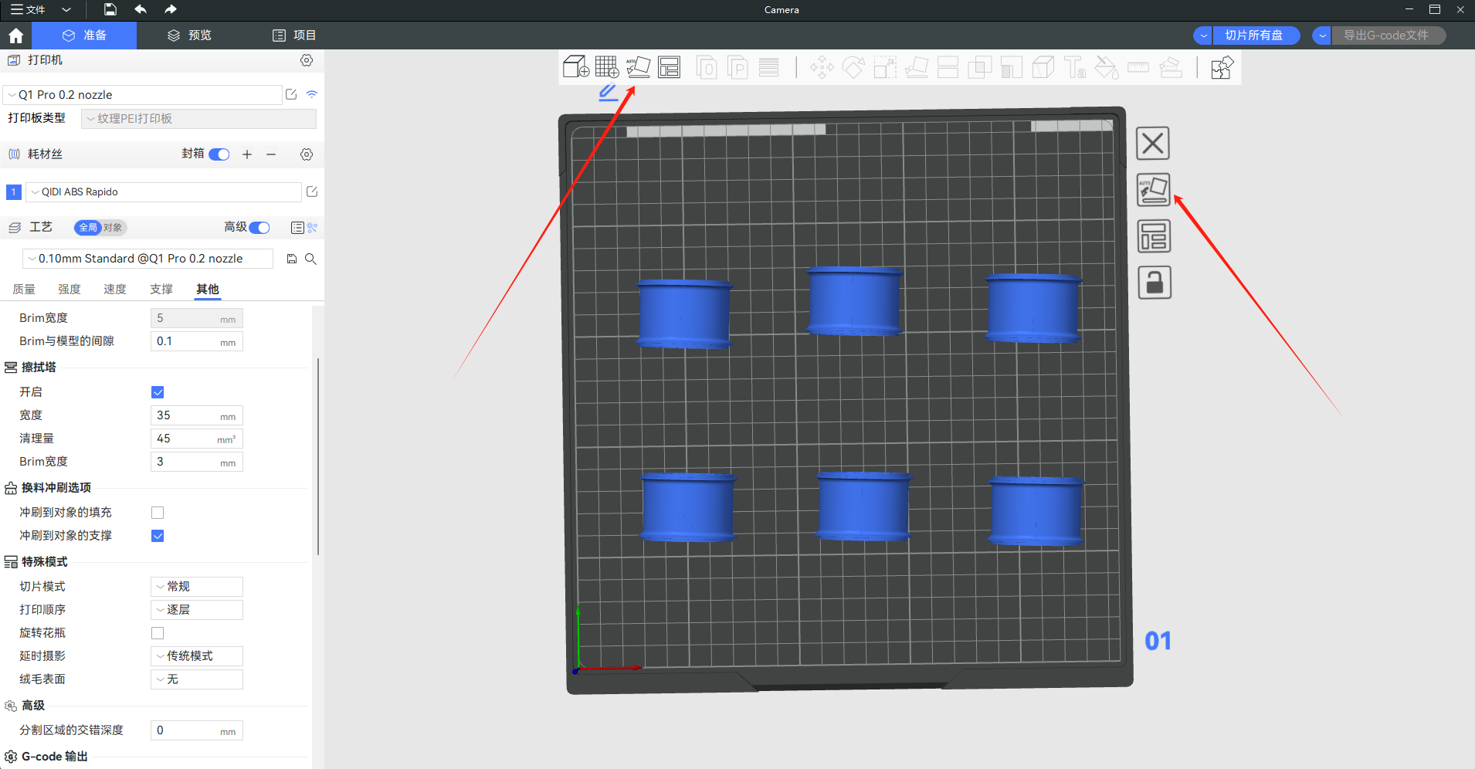Uncheck the 擦拭塔 开启 checkbox
Image resolution: width=1475 pixels, height=769 pixels.
[158, 392]
